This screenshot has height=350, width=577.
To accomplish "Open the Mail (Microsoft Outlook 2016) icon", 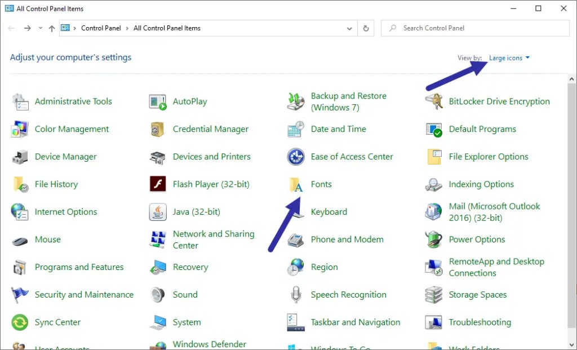I will [x=434, y=212].
